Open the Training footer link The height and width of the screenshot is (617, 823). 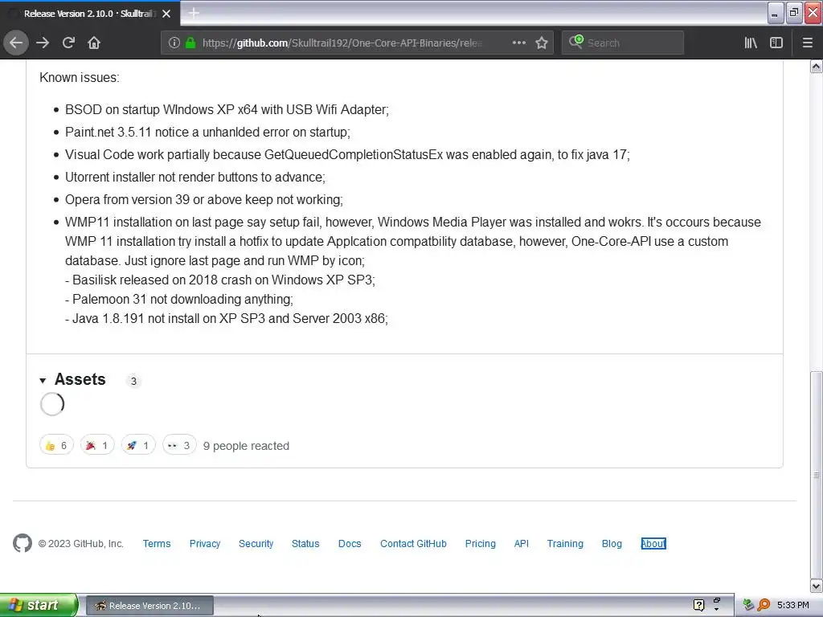(x=565, y=544)
